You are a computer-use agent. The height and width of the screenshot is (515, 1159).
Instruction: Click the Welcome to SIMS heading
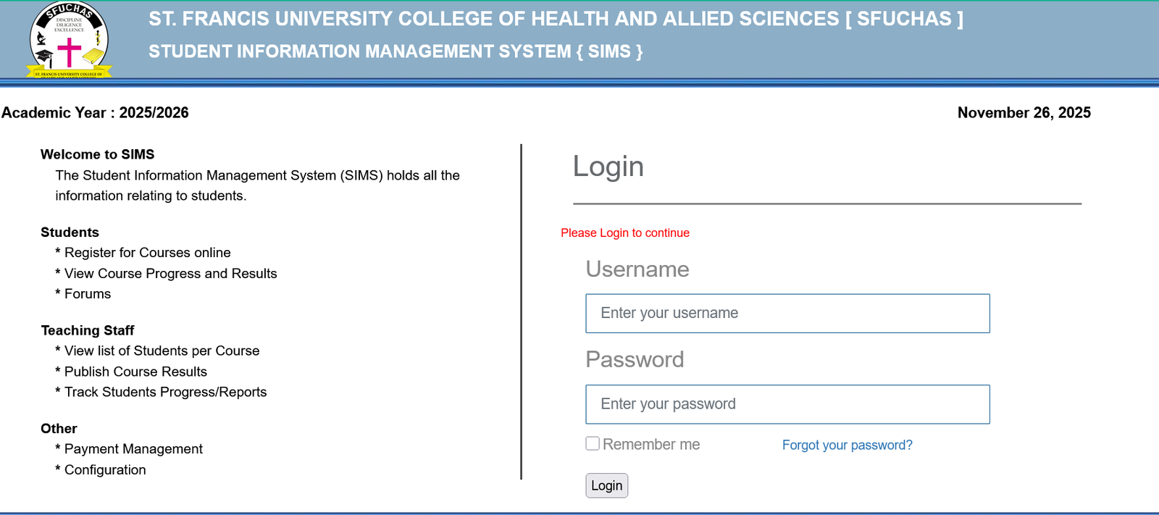pyautogui.click(x=97, y=154)
